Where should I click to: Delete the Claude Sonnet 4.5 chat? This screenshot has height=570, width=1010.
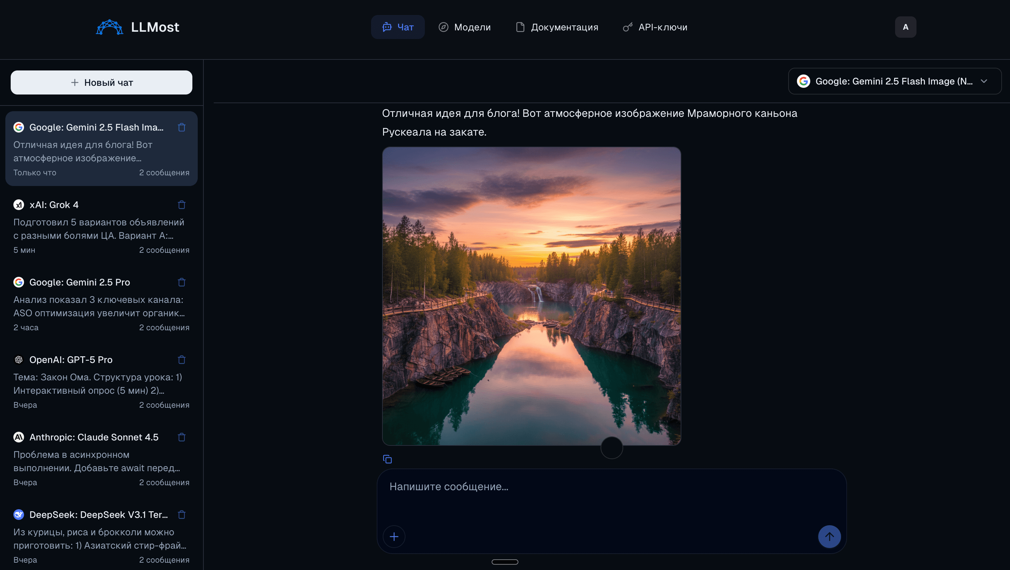[182, 437]
